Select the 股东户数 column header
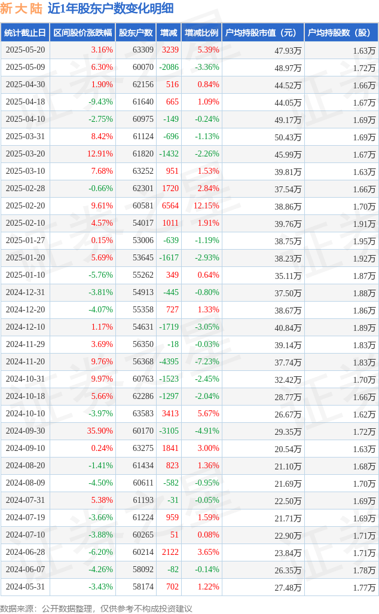The height and width of the screenshot is (614, 379). 136,33
